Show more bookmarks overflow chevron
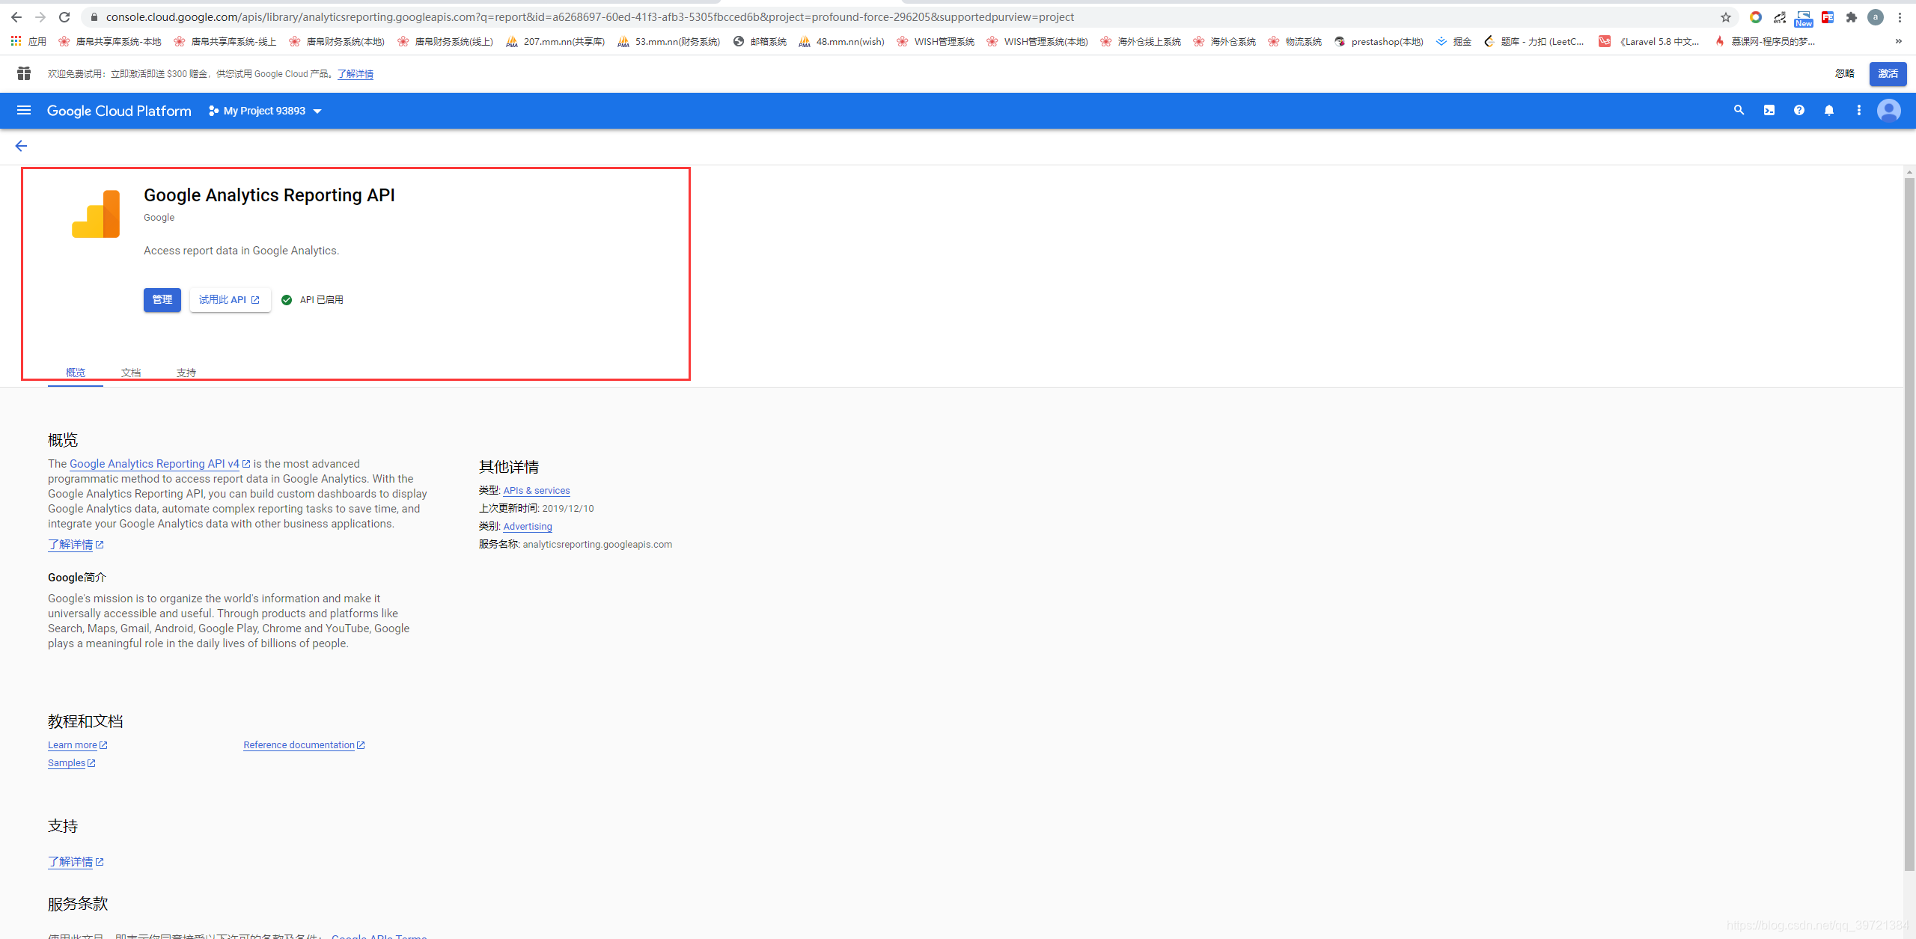1916x939 pixels. tap(1898, 41)
